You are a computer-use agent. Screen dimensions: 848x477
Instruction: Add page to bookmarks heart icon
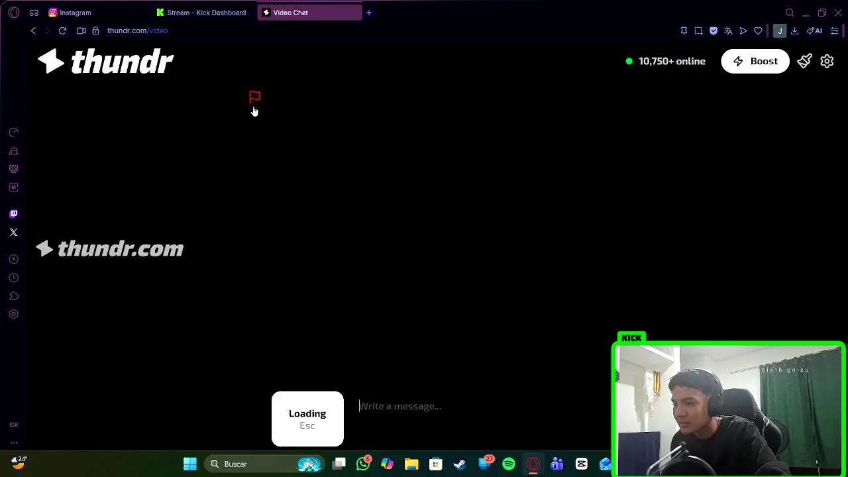click(758, 30)
